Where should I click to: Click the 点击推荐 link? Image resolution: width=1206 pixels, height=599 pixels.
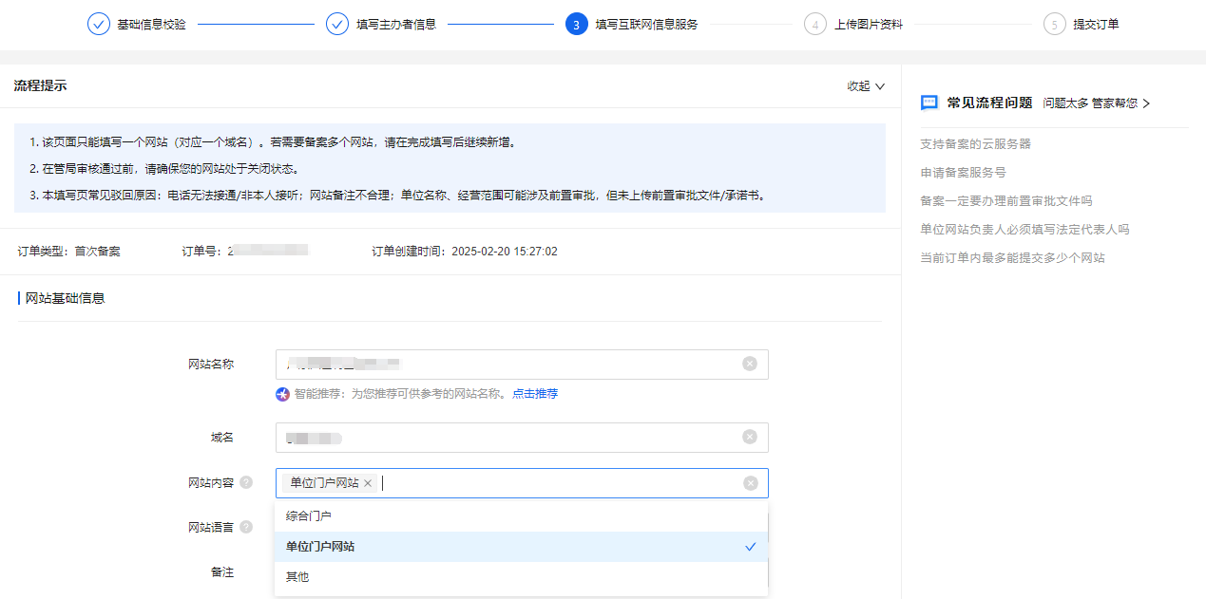point(535,394)
